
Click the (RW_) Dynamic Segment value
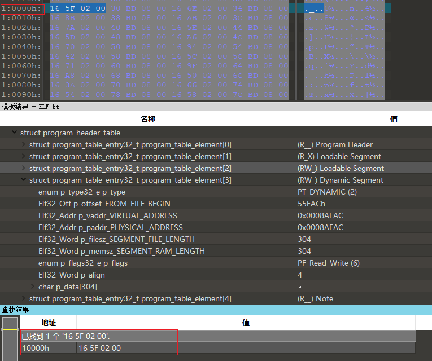(x=341, y=180)
